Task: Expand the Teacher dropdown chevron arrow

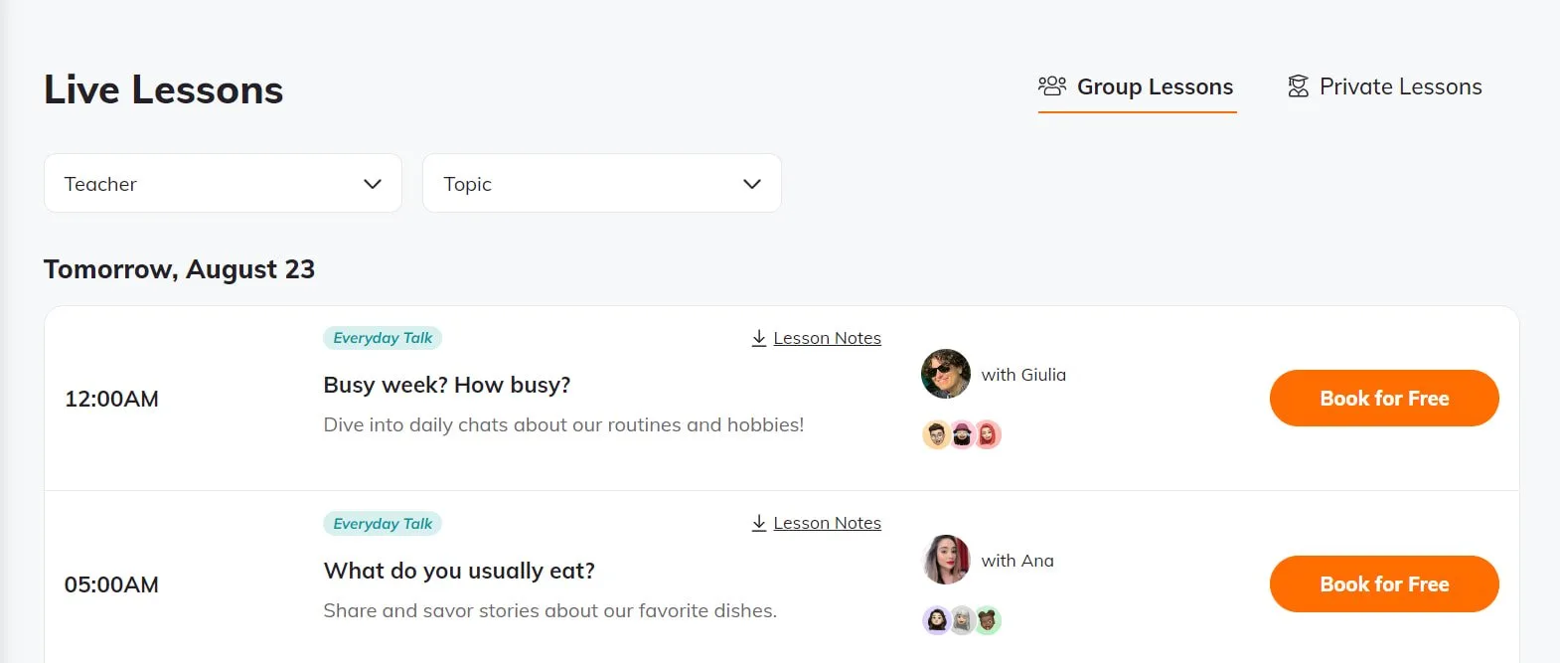Action: click(373, 184)
